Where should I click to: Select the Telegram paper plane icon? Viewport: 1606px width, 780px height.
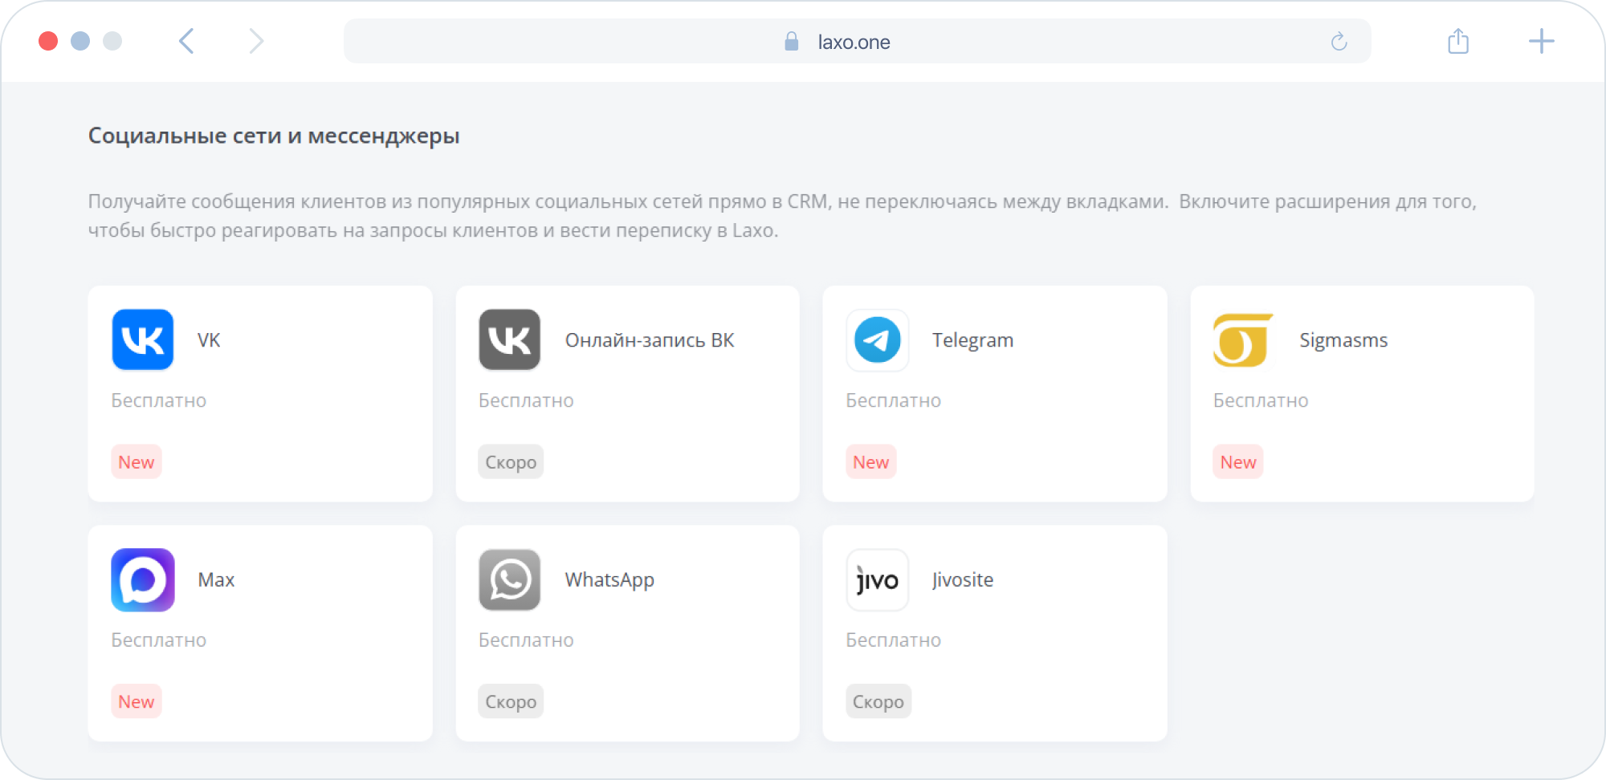[877, 339]
